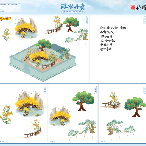Viewport: 146px width, 146px height.
Task: Click the 作品编号 blank field in header form
Action: pyautogui.click(x=13, y=11)
